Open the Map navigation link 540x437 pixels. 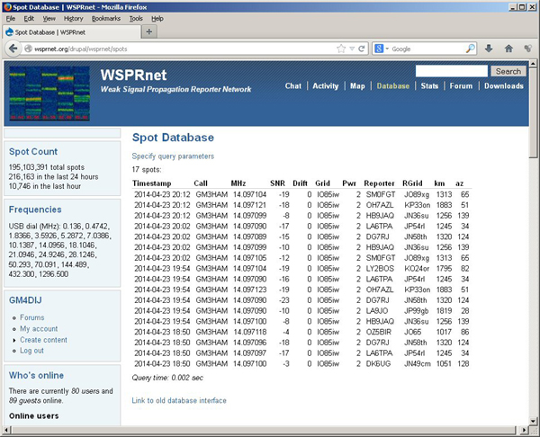click(x=357, y=86)
